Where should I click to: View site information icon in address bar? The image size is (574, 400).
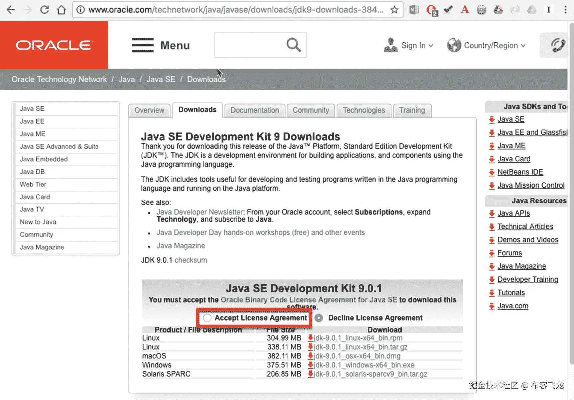click(x=80, y=10)
